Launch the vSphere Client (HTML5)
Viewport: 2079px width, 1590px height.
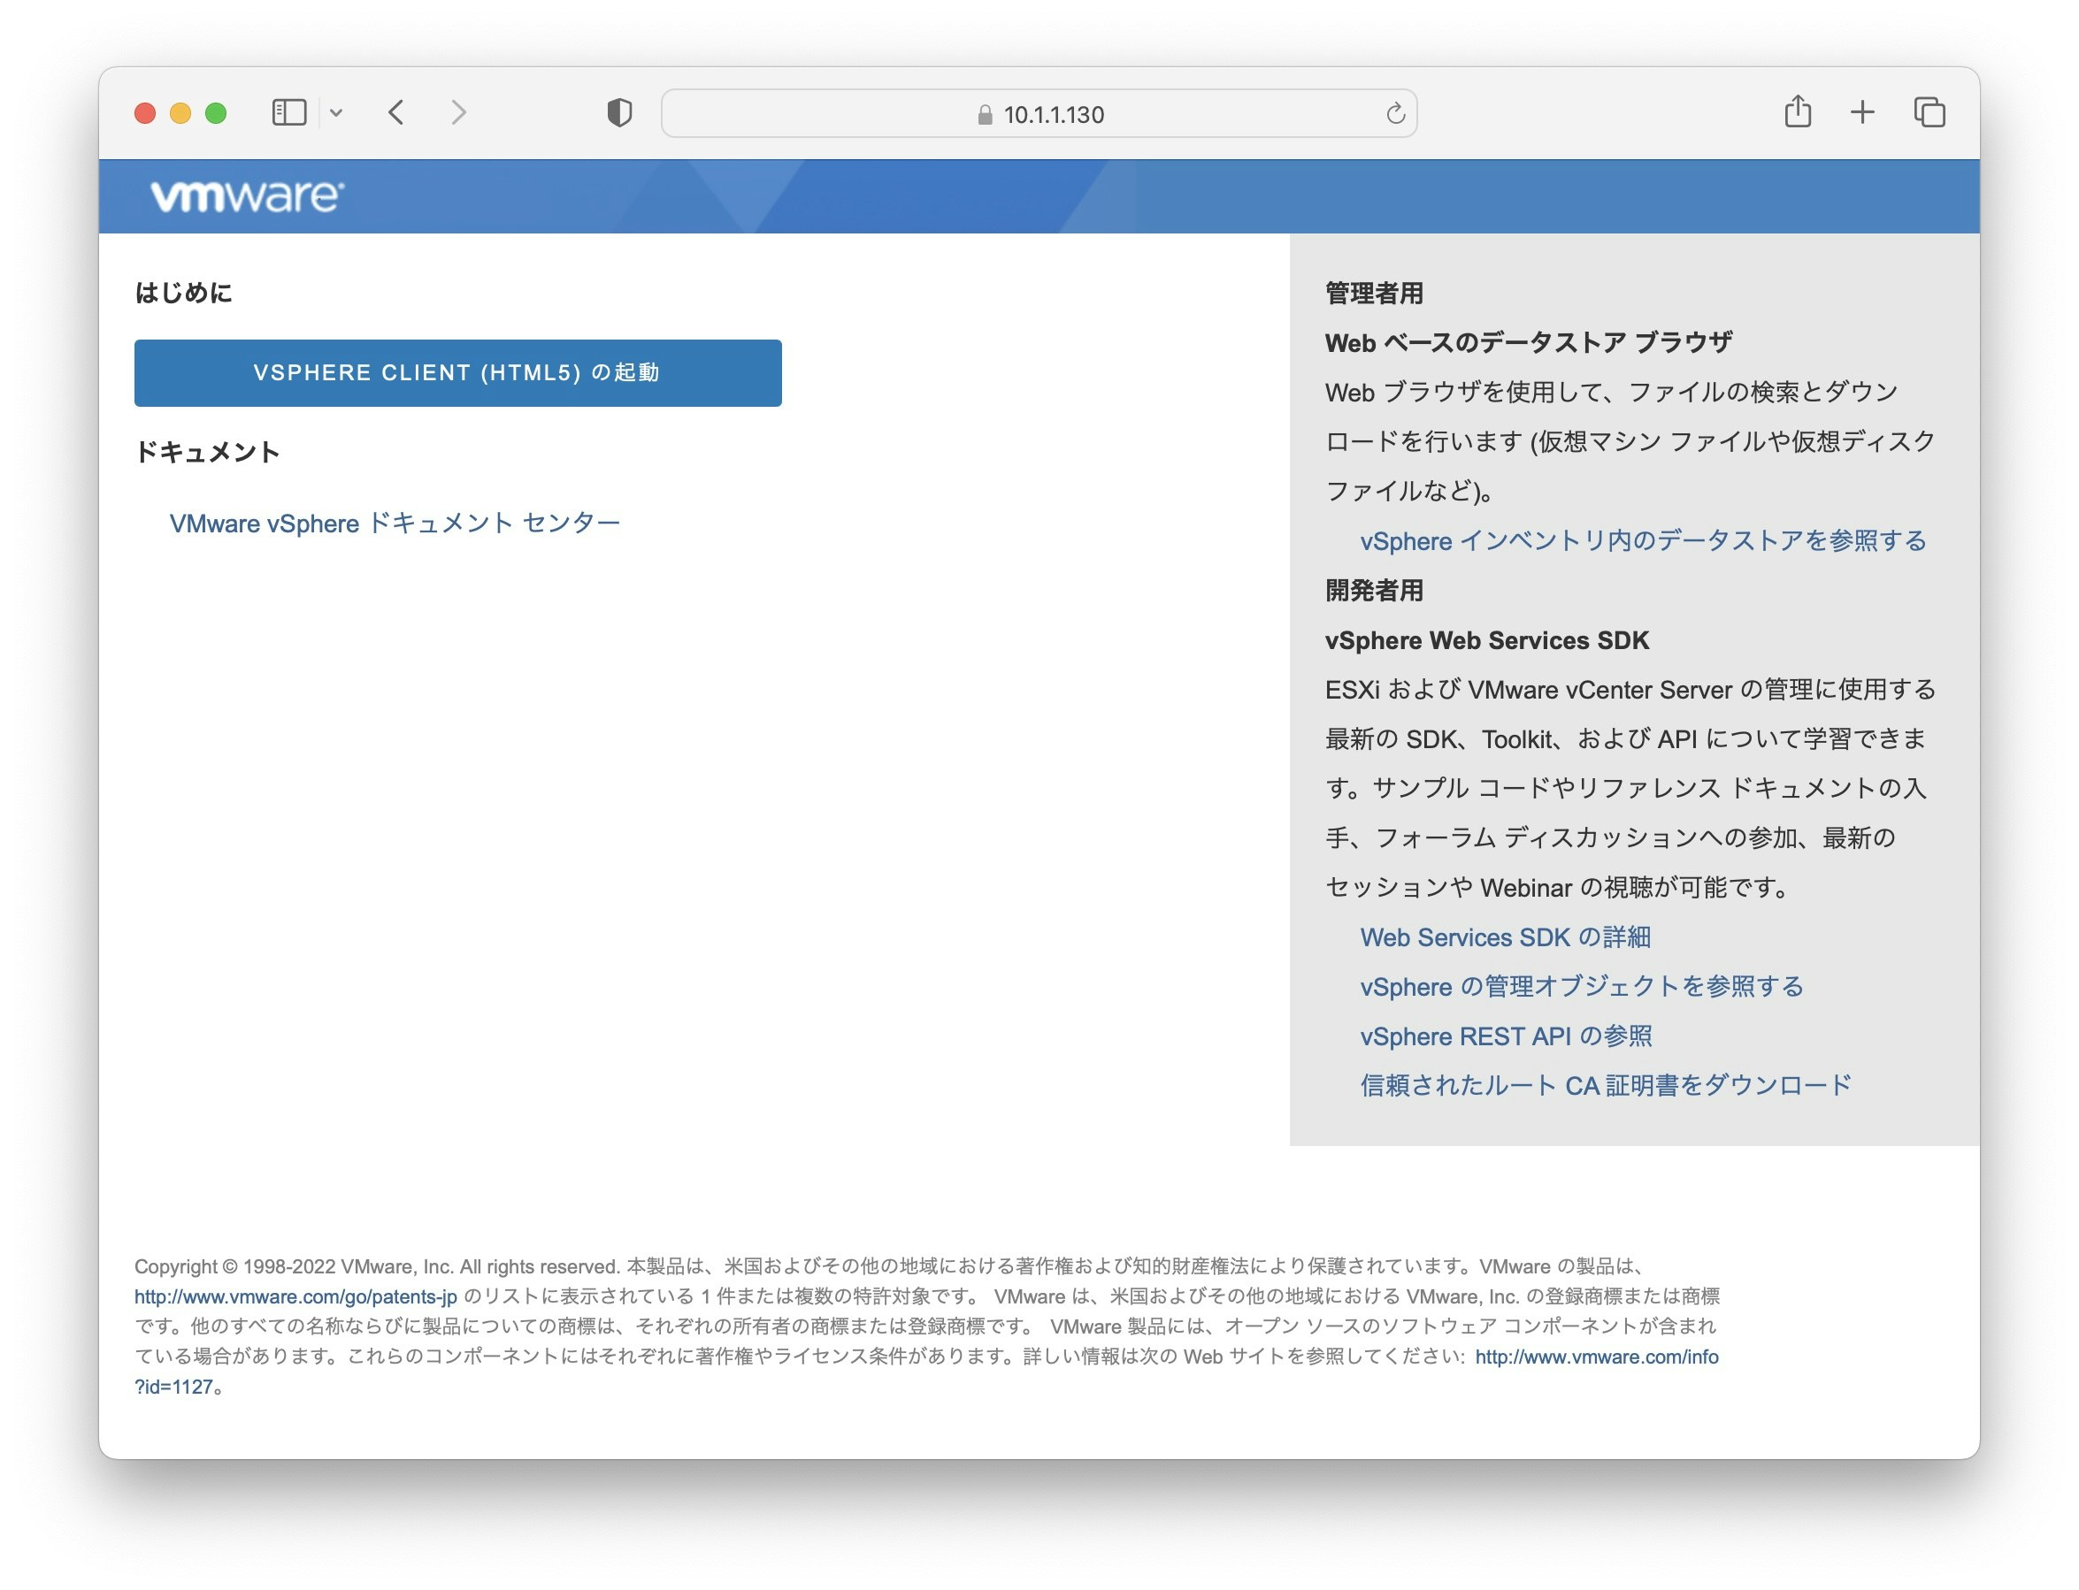(x=458, y=372)
